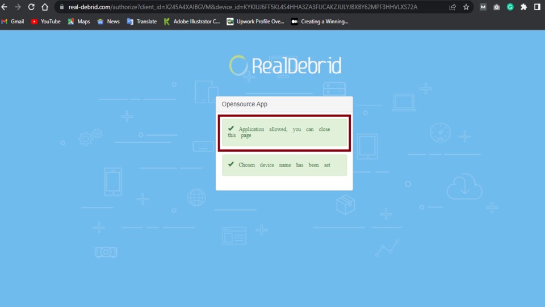Click the real-debrid.com address bar URL
The width and height of the screenshot is (545, 307).
click(x=242, y=7)
